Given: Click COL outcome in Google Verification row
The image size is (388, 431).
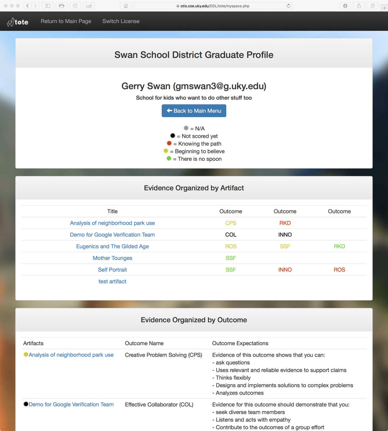Looking at the screenshot, I should [x=231, y=235].
